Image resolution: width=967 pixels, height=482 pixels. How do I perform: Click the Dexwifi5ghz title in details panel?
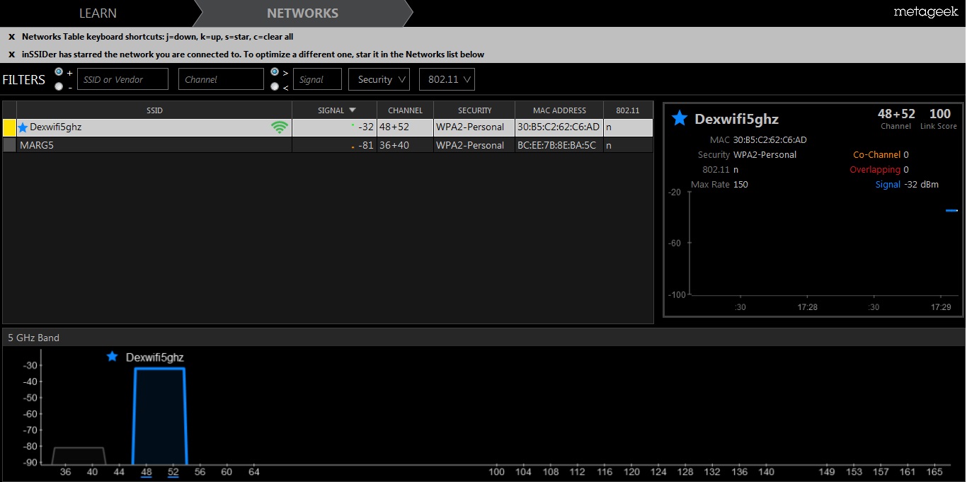click(736, 119)
